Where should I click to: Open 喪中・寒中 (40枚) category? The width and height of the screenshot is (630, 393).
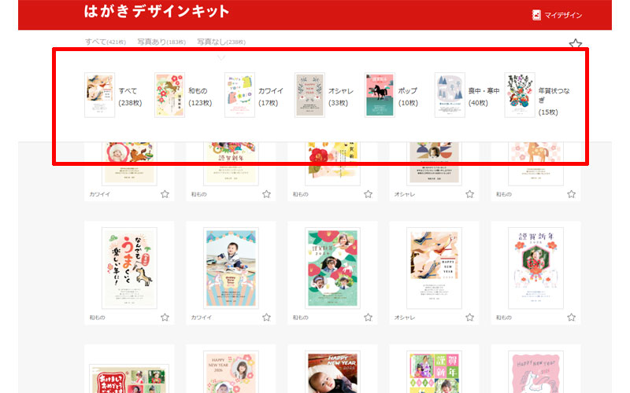(x=462, y=96)
